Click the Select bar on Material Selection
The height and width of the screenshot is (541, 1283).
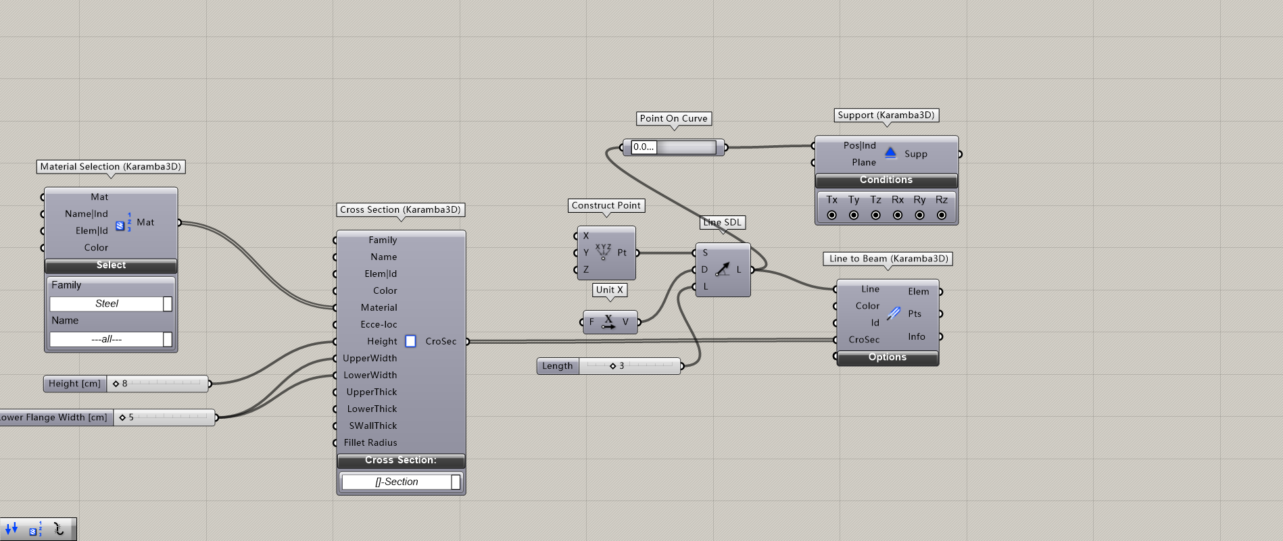(x=111, y=265)
